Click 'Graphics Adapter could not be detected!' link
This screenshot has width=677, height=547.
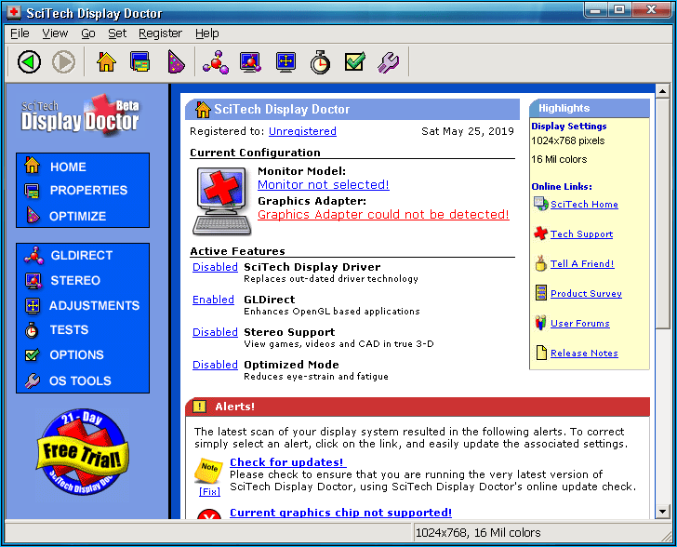pos(383,215)
